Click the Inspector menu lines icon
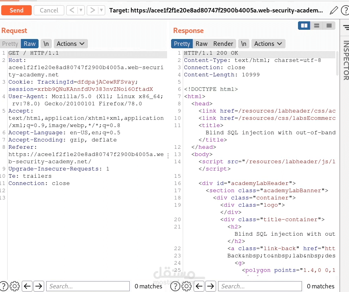Screen dimensions: 349x292 pos(346,27)
